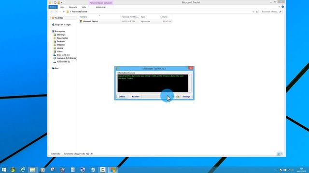Open Settings in Microsoft Toolkit dialog
Screen dimensions: 309x173
[x=186, y=97]
